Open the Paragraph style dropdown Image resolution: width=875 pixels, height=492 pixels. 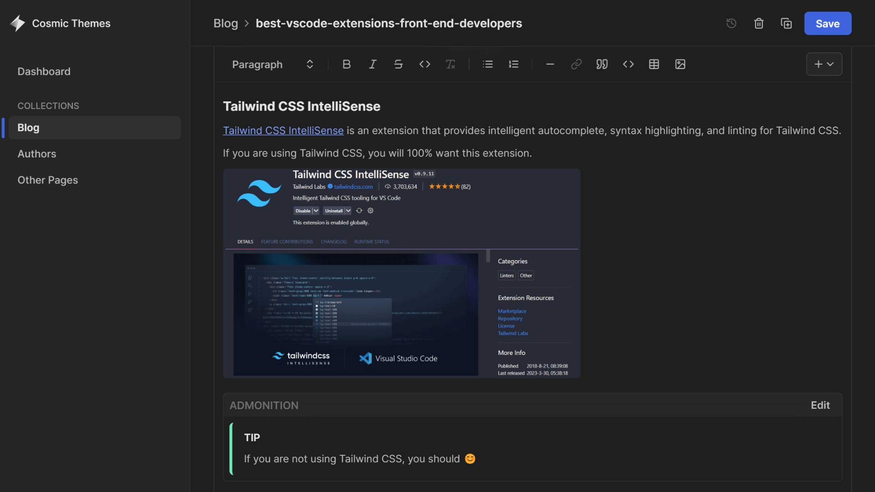point(273,64)
